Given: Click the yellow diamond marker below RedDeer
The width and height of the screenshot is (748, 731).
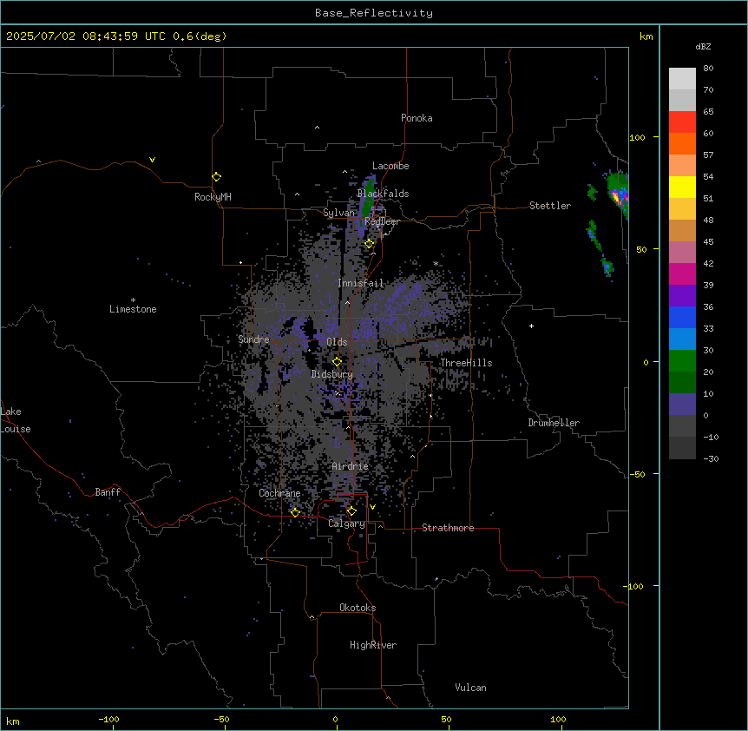Looking at the screenshot, I should [370, 244].
